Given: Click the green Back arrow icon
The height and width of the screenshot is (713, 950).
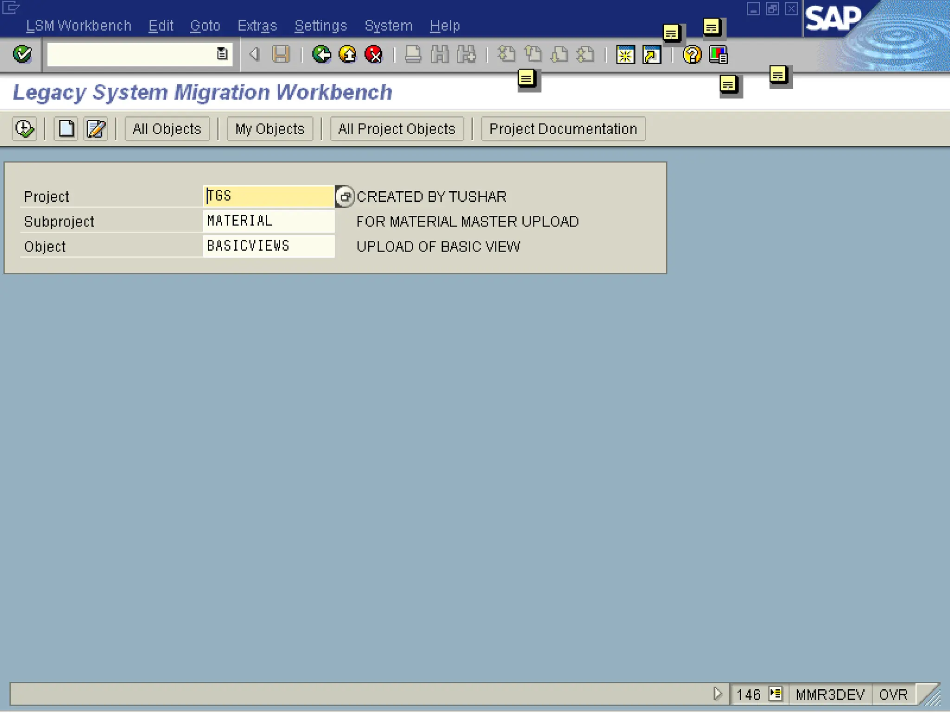Looking at the screenshot, I should (321, 55).
